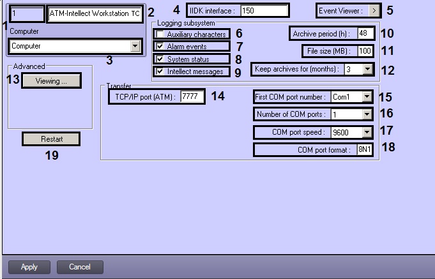Expand the Number of COM ports dropdown
This screenshot has width=435, height=279.
tap(367, 114)
